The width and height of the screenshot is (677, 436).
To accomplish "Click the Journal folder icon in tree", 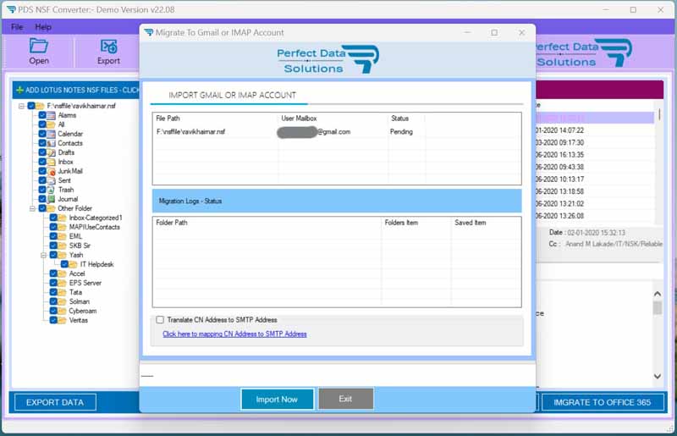I will tap(52, 199).
